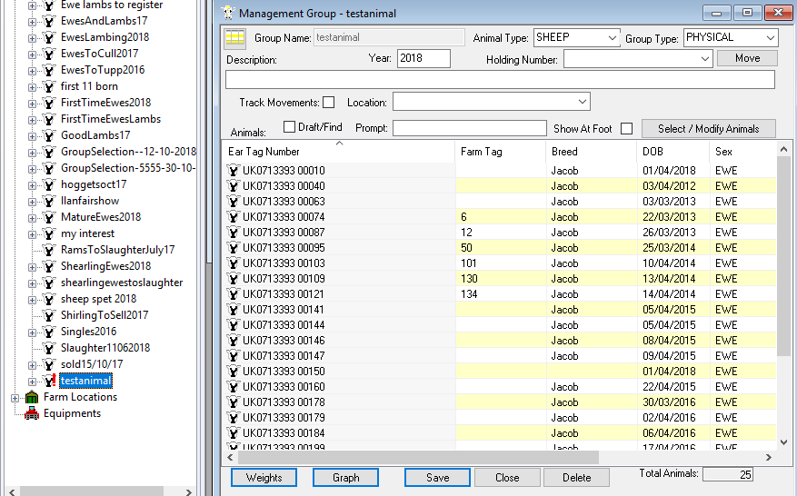Click the sheep icon next to testanimal group
Viewport: 797px width, 496px height.
pos(49,382)
